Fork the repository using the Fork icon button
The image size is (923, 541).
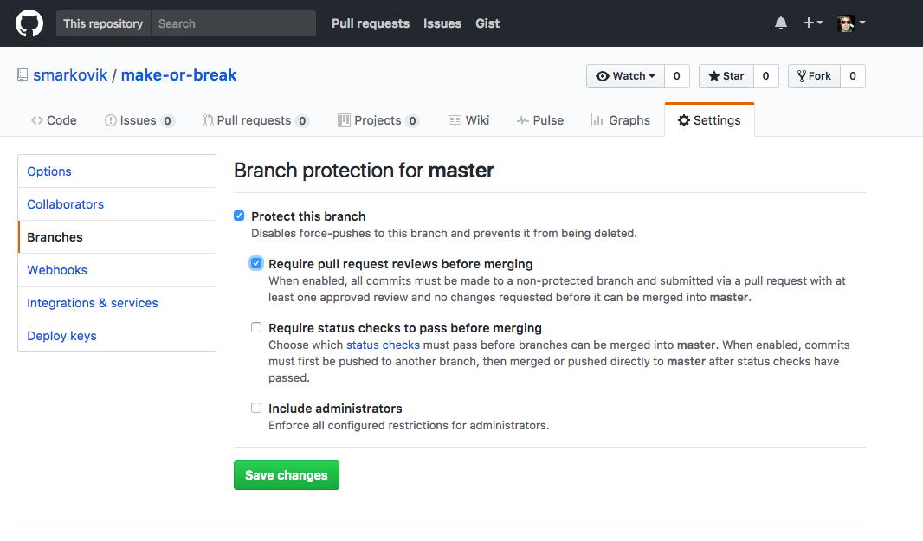(814, 76)
